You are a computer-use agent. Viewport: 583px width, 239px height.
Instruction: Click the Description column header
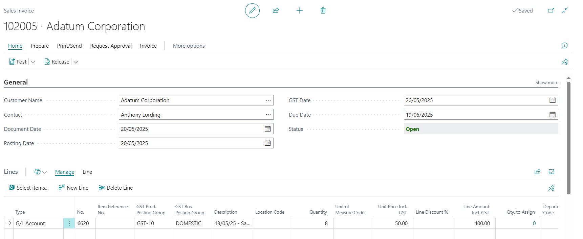click(226, 212)
